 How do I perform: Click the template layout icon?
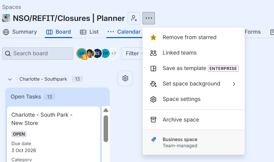(x=153, y=68)
